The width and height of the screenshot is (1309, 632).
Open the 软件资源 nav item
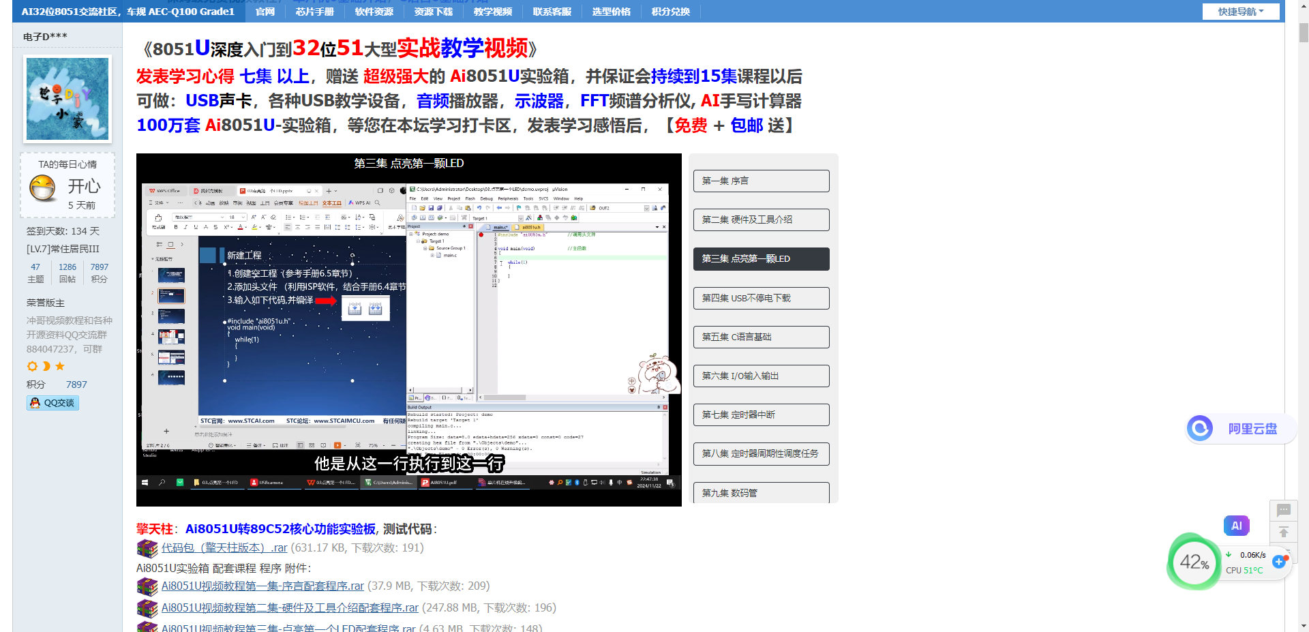(374, 12)
